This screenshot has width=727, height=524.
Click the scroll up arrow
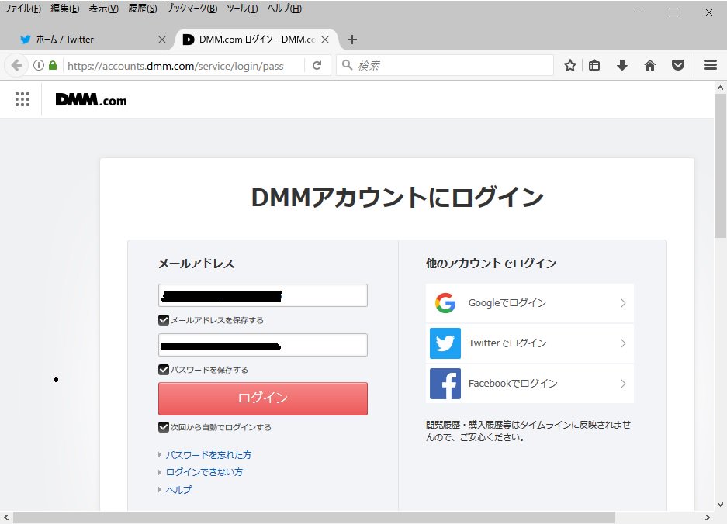tap(720, 87)
